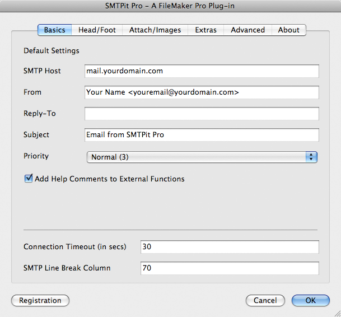The height and width of the screenshot is (317, 341).
Task: Open the Registration dialog
Action: [x=40, y=300]
